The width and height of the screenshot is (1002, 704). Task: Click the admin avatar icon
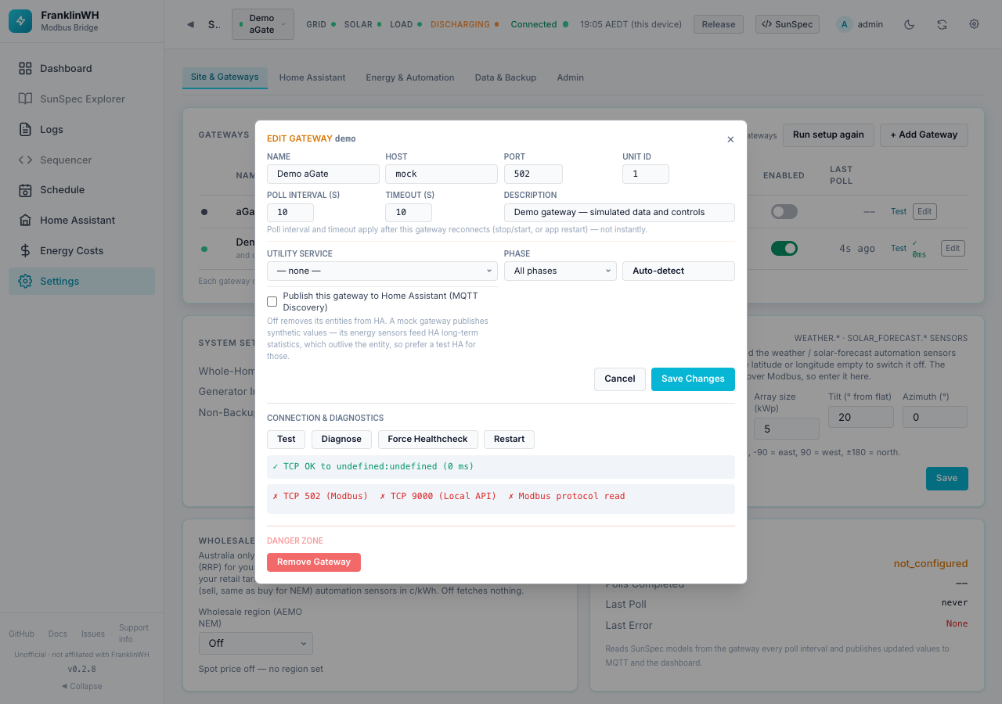click(844, 24)
